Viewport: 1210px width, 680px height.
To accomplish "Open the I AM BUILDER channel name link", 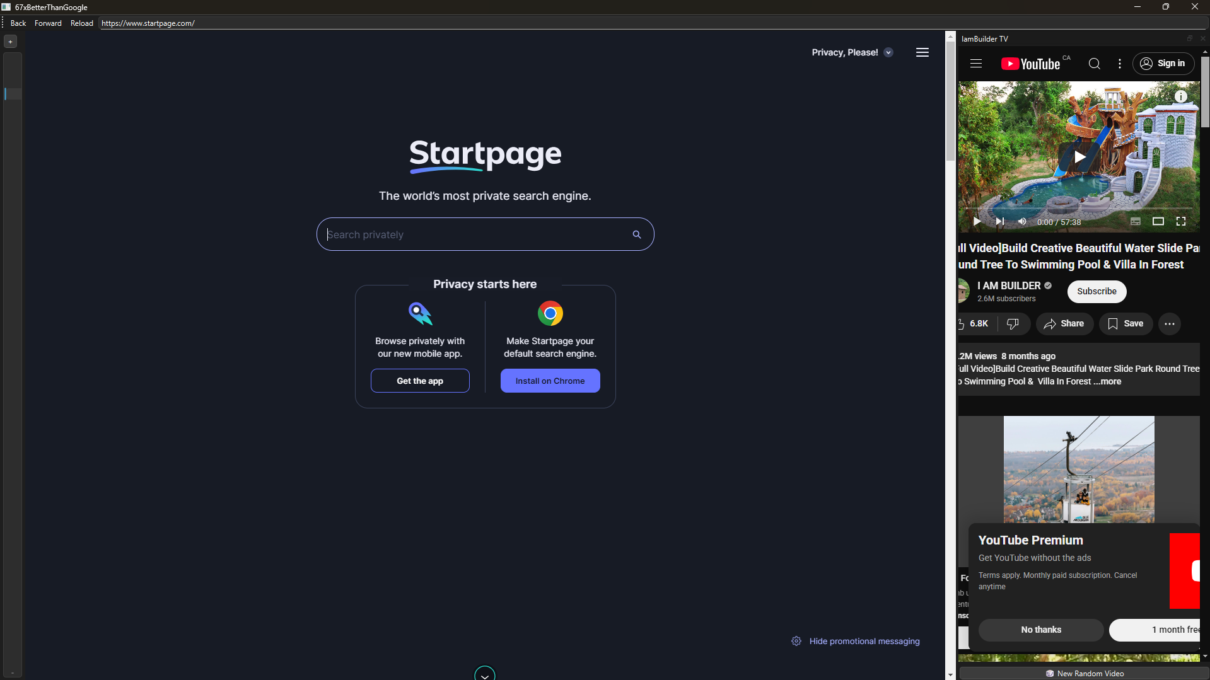I will click(1009, 285).
